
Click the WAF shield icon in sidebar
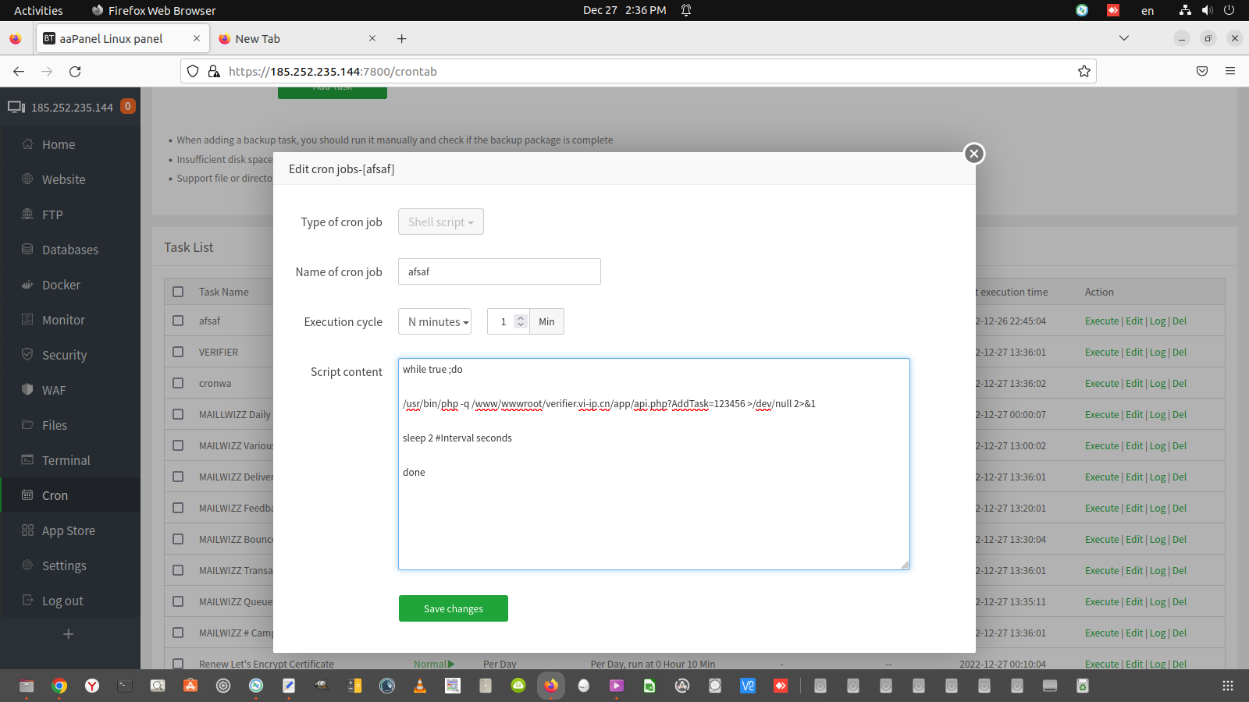point(28,390)
